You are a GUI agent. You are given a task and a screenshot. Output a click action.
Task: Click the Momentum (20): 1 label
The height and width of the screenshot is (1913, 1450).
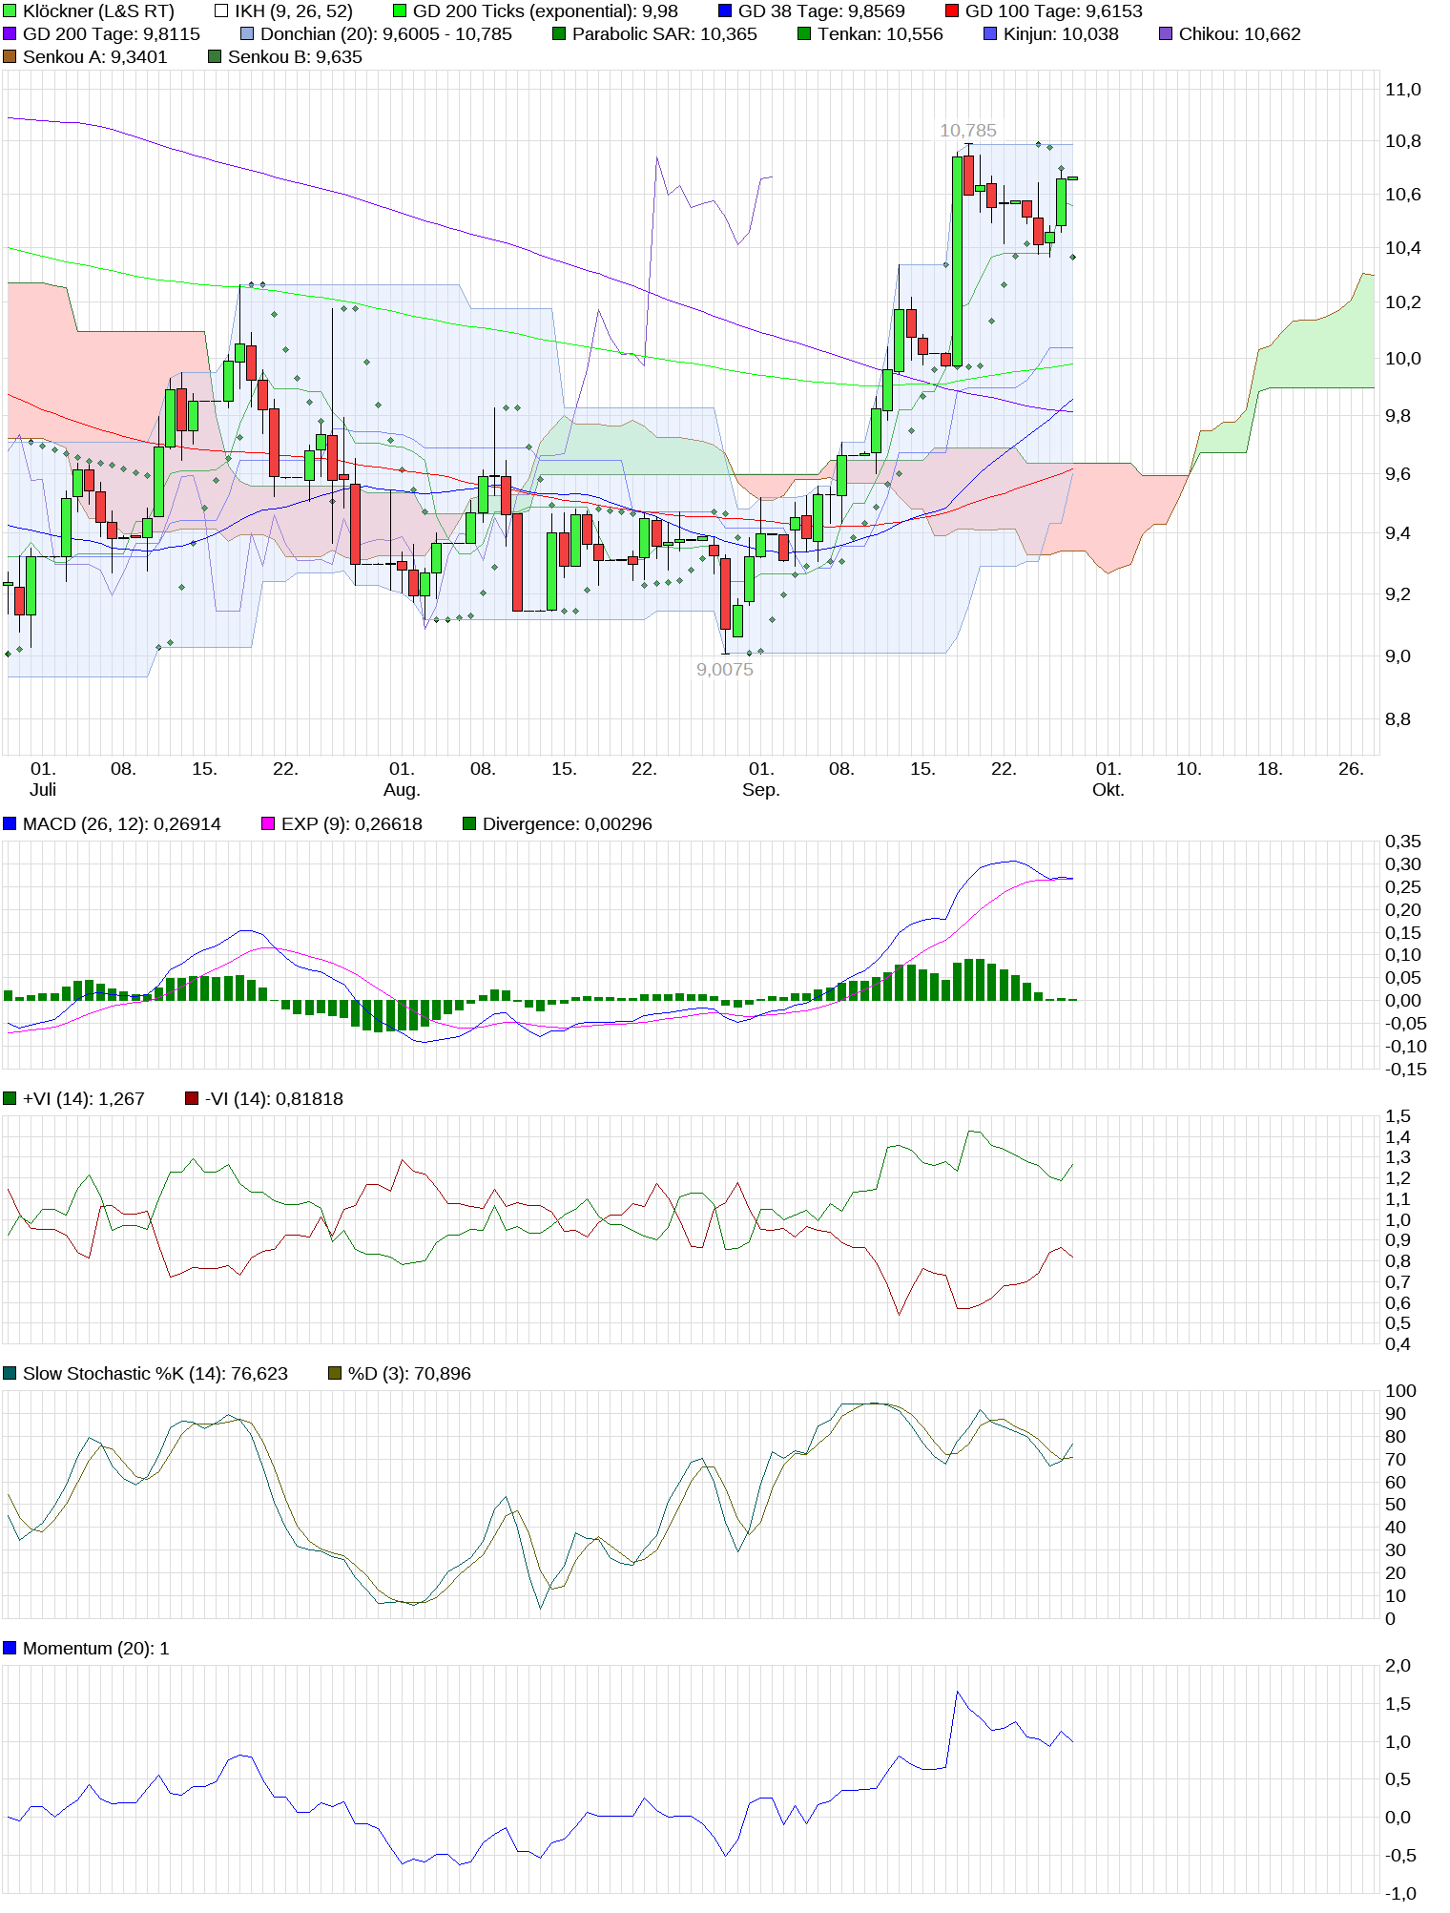click(96, 1648)
